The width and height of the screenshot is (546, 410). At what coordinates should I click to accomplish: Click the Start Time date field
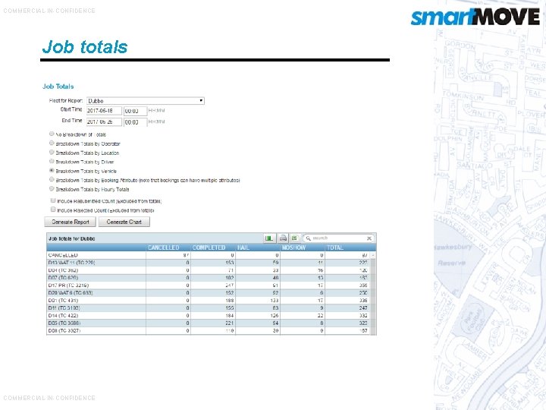(104, 111)
